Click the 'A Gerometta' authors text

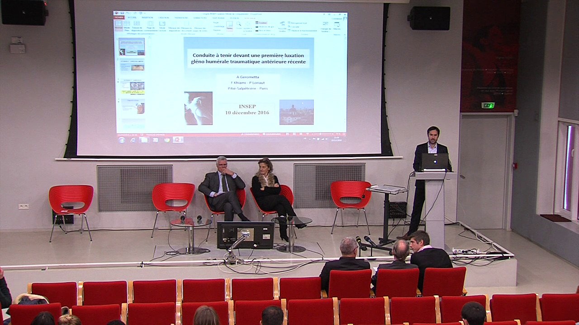point(248,77)
